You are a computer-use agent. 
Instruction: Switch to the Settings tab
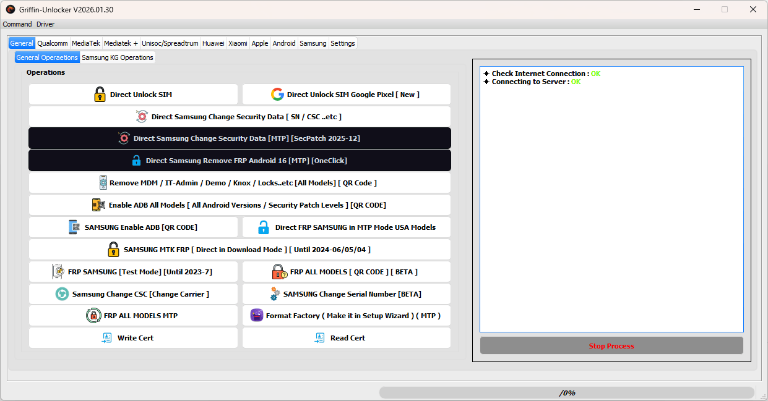pyautogui.click(x=342, y=43)
